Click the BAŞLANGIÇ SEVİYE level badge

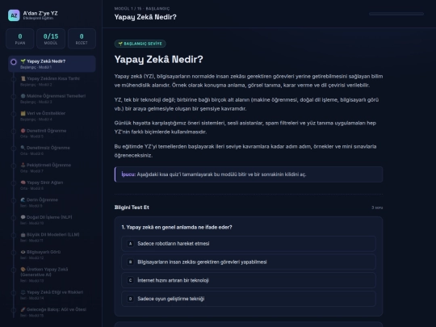coord(140,44)
